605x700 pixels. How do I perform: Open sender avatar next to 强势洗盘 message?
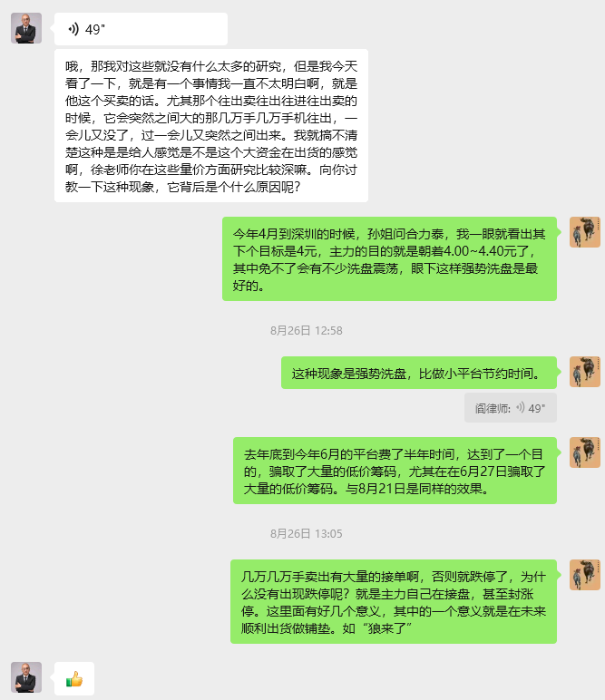point(585,372)
